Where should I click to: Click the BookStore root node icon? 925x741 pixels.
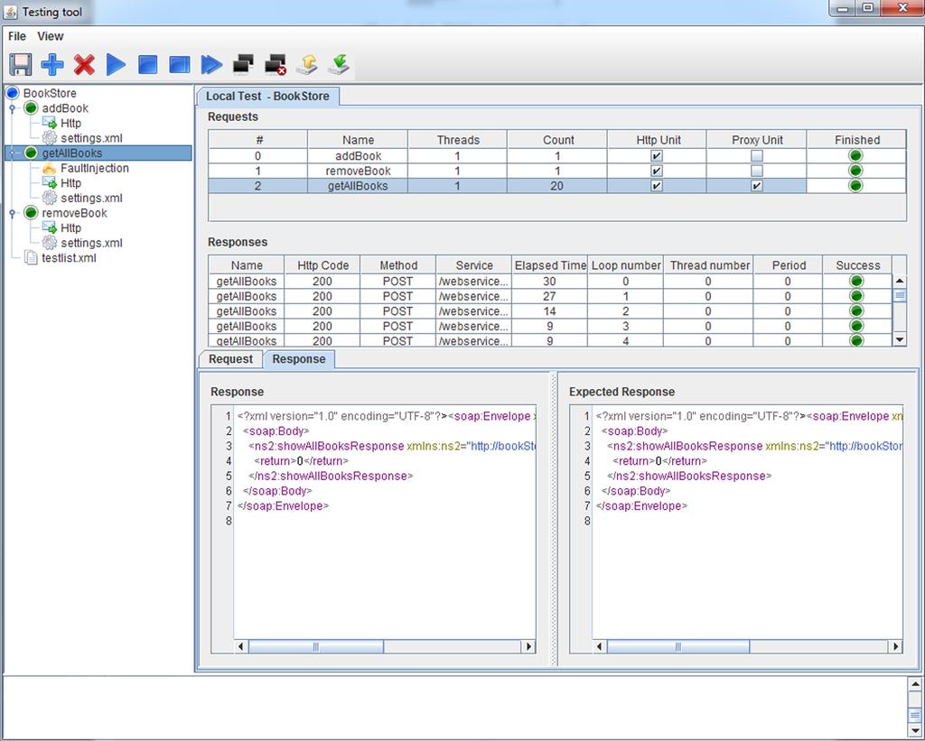click(13, 93)
